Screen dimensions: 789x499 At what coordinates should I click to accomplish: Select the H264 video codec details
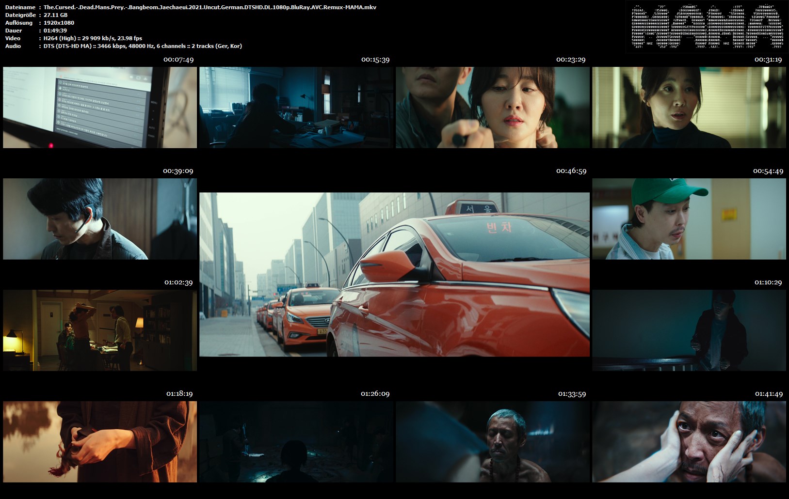(x=93, y=38)
